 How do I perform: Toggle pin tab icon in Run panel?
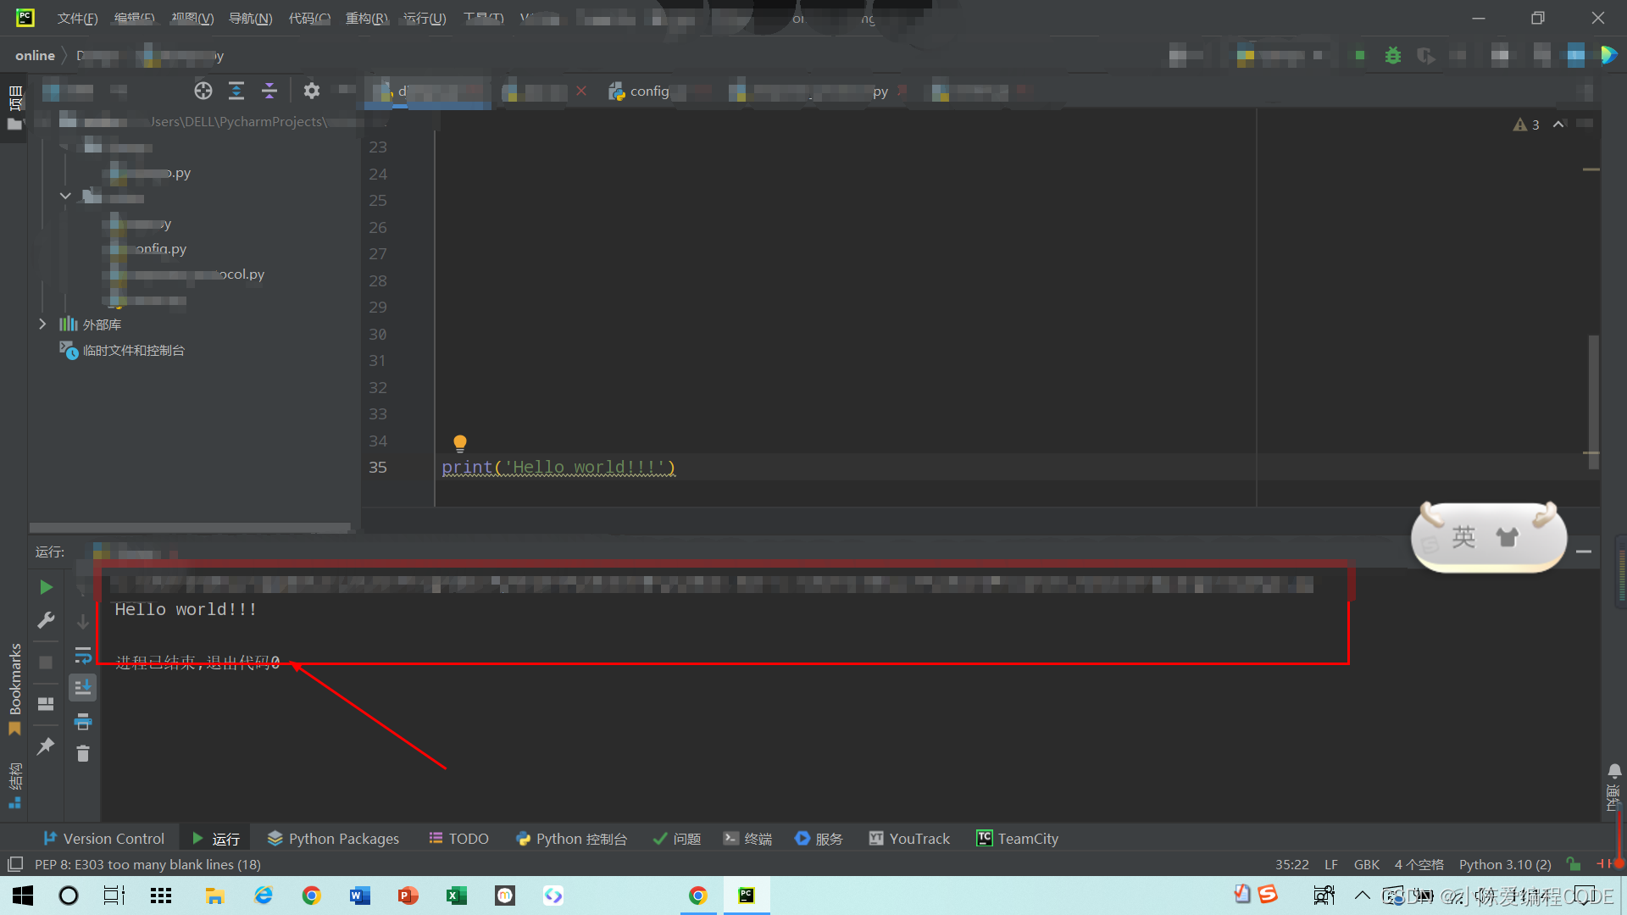(x=46, y=746)
